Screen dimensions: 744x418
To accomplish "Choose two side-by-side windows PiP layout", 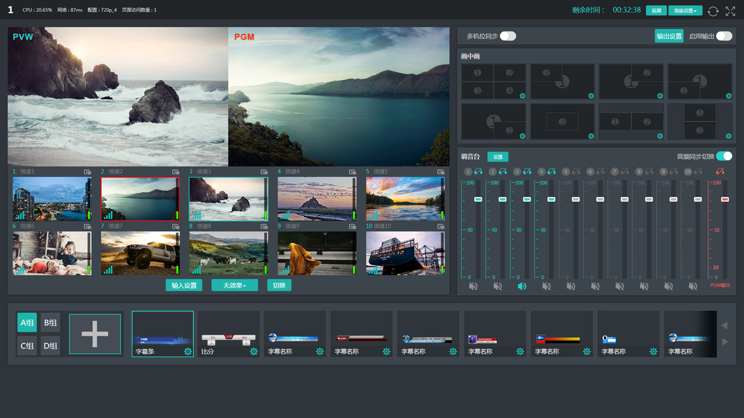I will click(631, 122).
